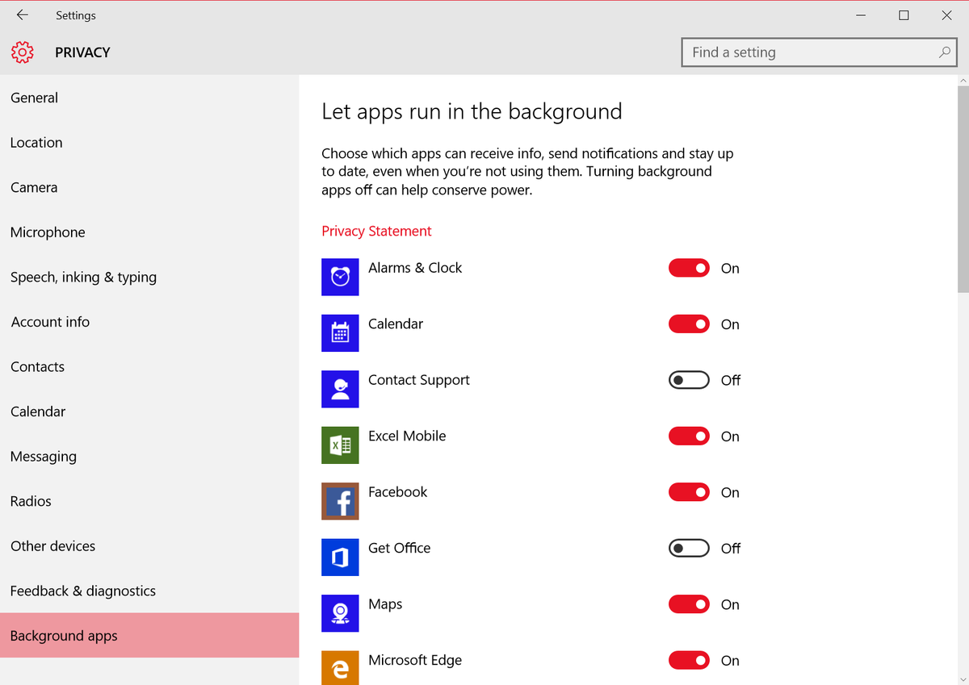The height and width of the screenshot is (685, 969).
Task: Select Microphone in the sidebar
Action: [x=48, y=232]
